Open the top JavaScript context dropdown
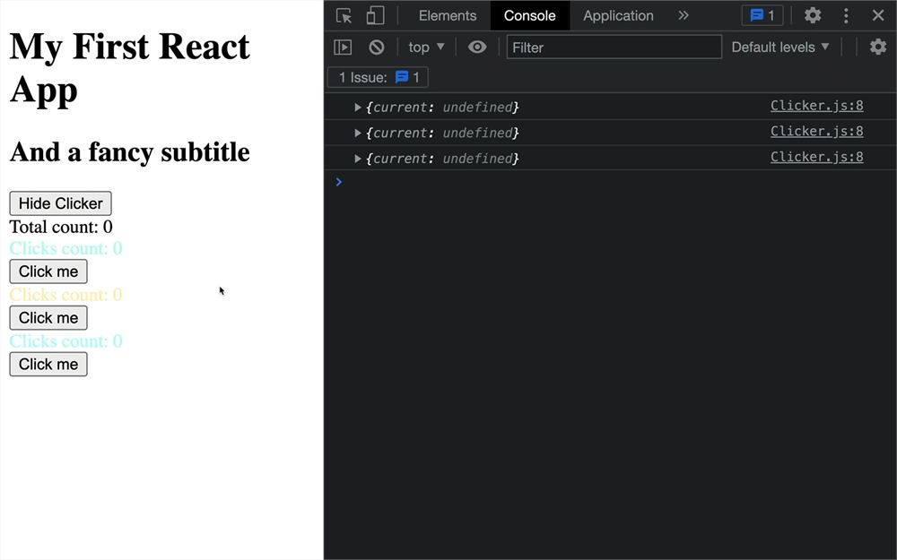897x560 pixels. 426,47
